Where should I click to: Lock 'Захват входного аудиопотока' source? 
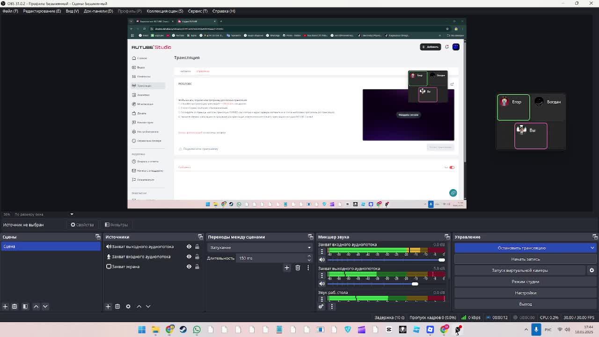(x=197, y=256)
